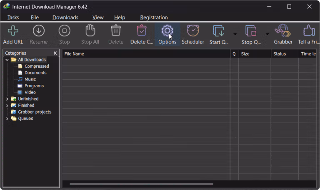Select the "All Downloads" label
The width and height of the screenshot is (320, 190).
pos(32,60)
